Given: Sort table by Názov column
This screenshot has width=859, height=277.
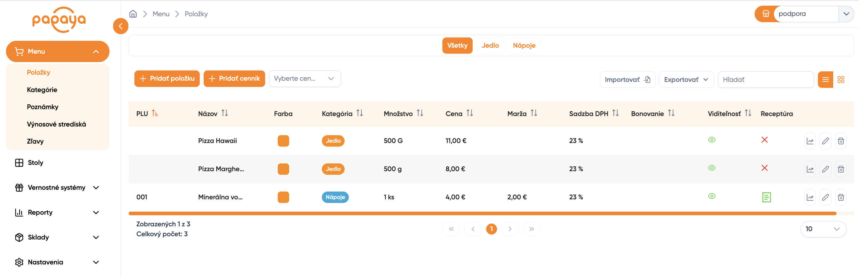Looking at the screenshot, I should (225, 113).
